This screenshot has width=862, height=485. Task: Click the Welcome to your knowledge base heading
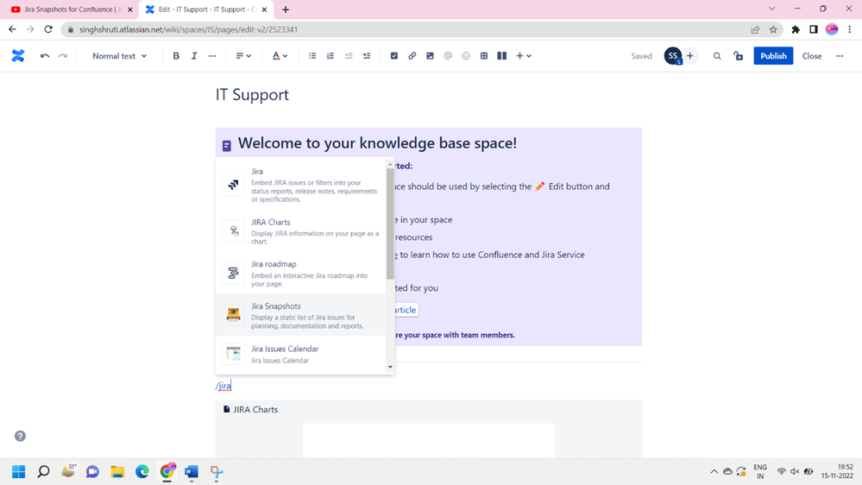[x=377, y=143]
